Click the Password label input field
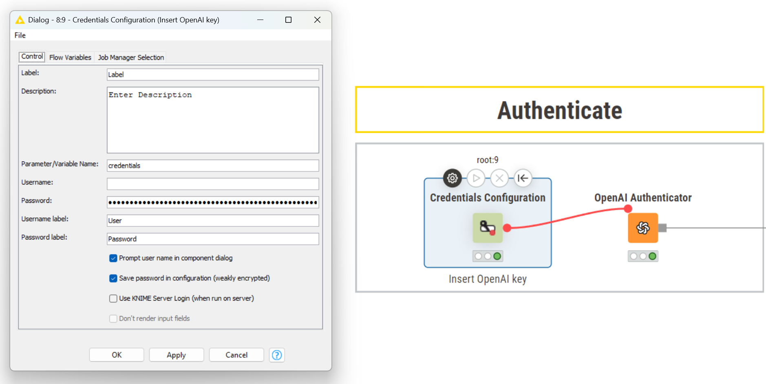Screen dimensions: 766x384 [x=213, y=239]
